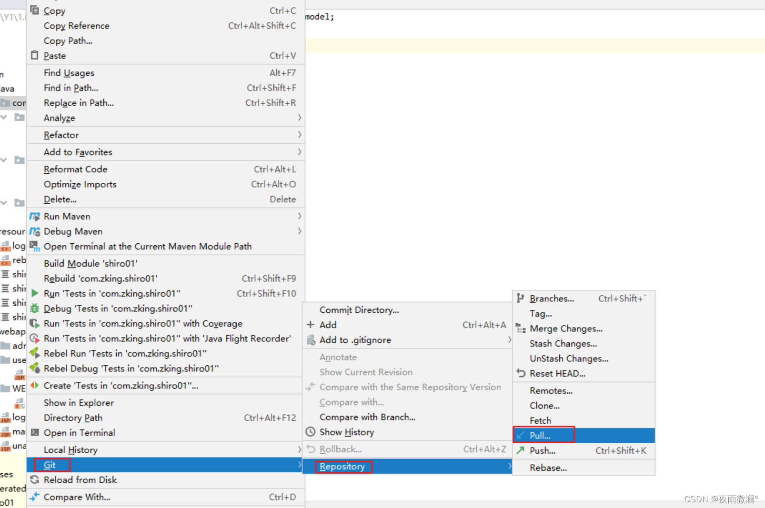Select Show in Explorer
The height and width of the screenshot is (508, 765).
pyautogui.click(x=165, y=403)
